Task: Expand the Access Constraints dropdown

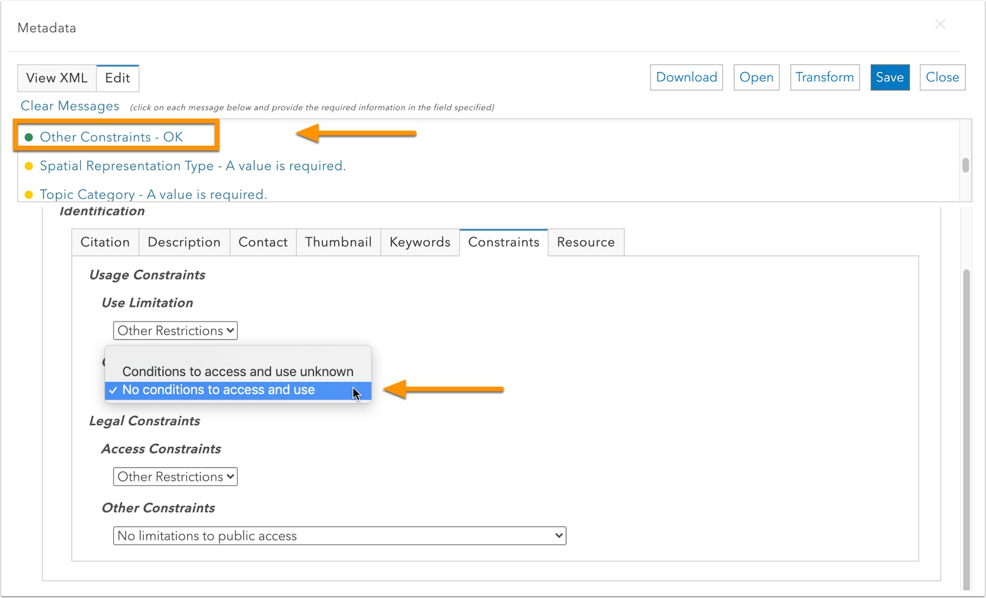Action: pos(175,477)
